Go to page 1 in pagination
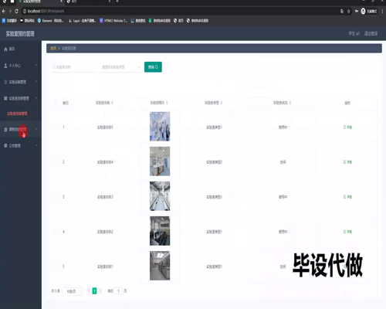This screenshot has height=309, width=386. click(94, 291)
